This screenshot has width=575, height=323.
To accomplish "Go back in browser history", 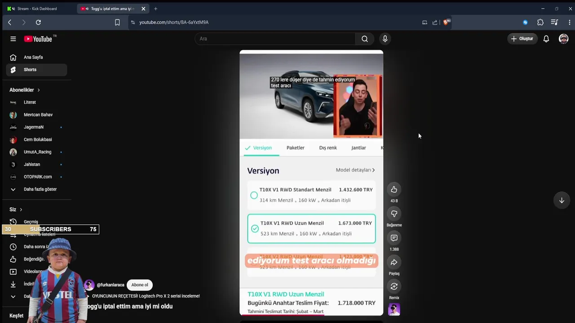I will pyautogui.click(x=9, y=22).
